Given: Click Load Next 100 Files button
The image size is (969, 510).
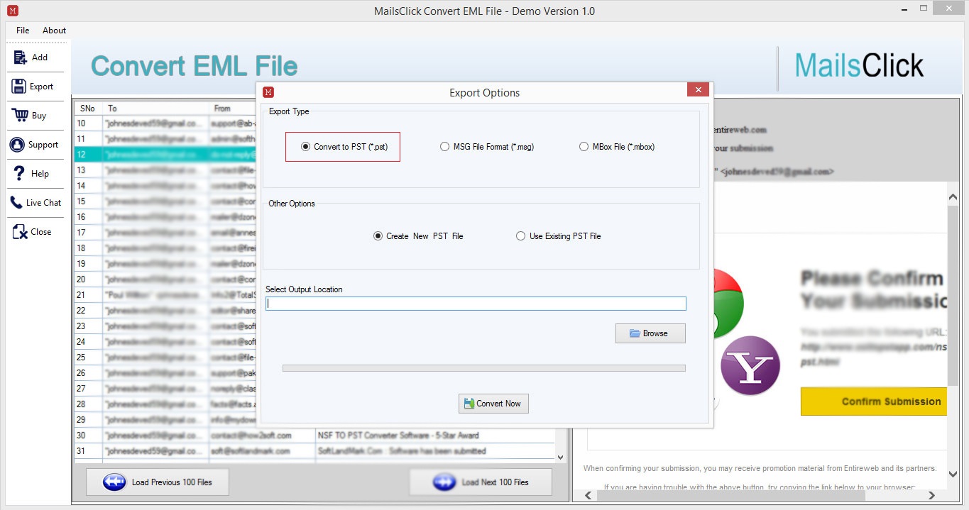Looking at the screenshot, I should coord(481,482).
